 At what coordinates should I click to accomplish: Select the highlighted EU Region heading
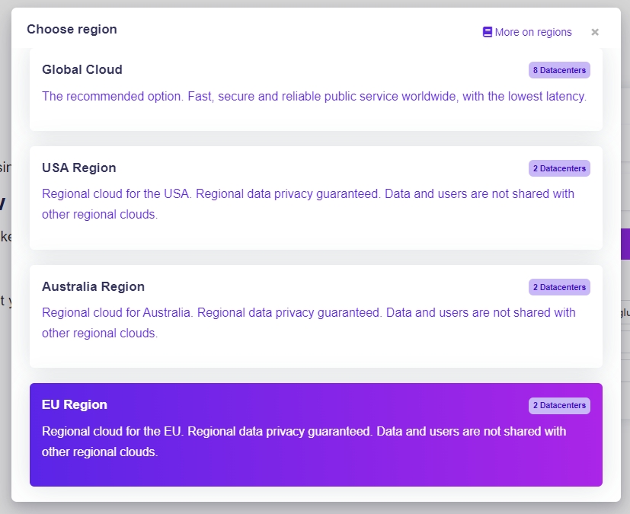[75, 405]
